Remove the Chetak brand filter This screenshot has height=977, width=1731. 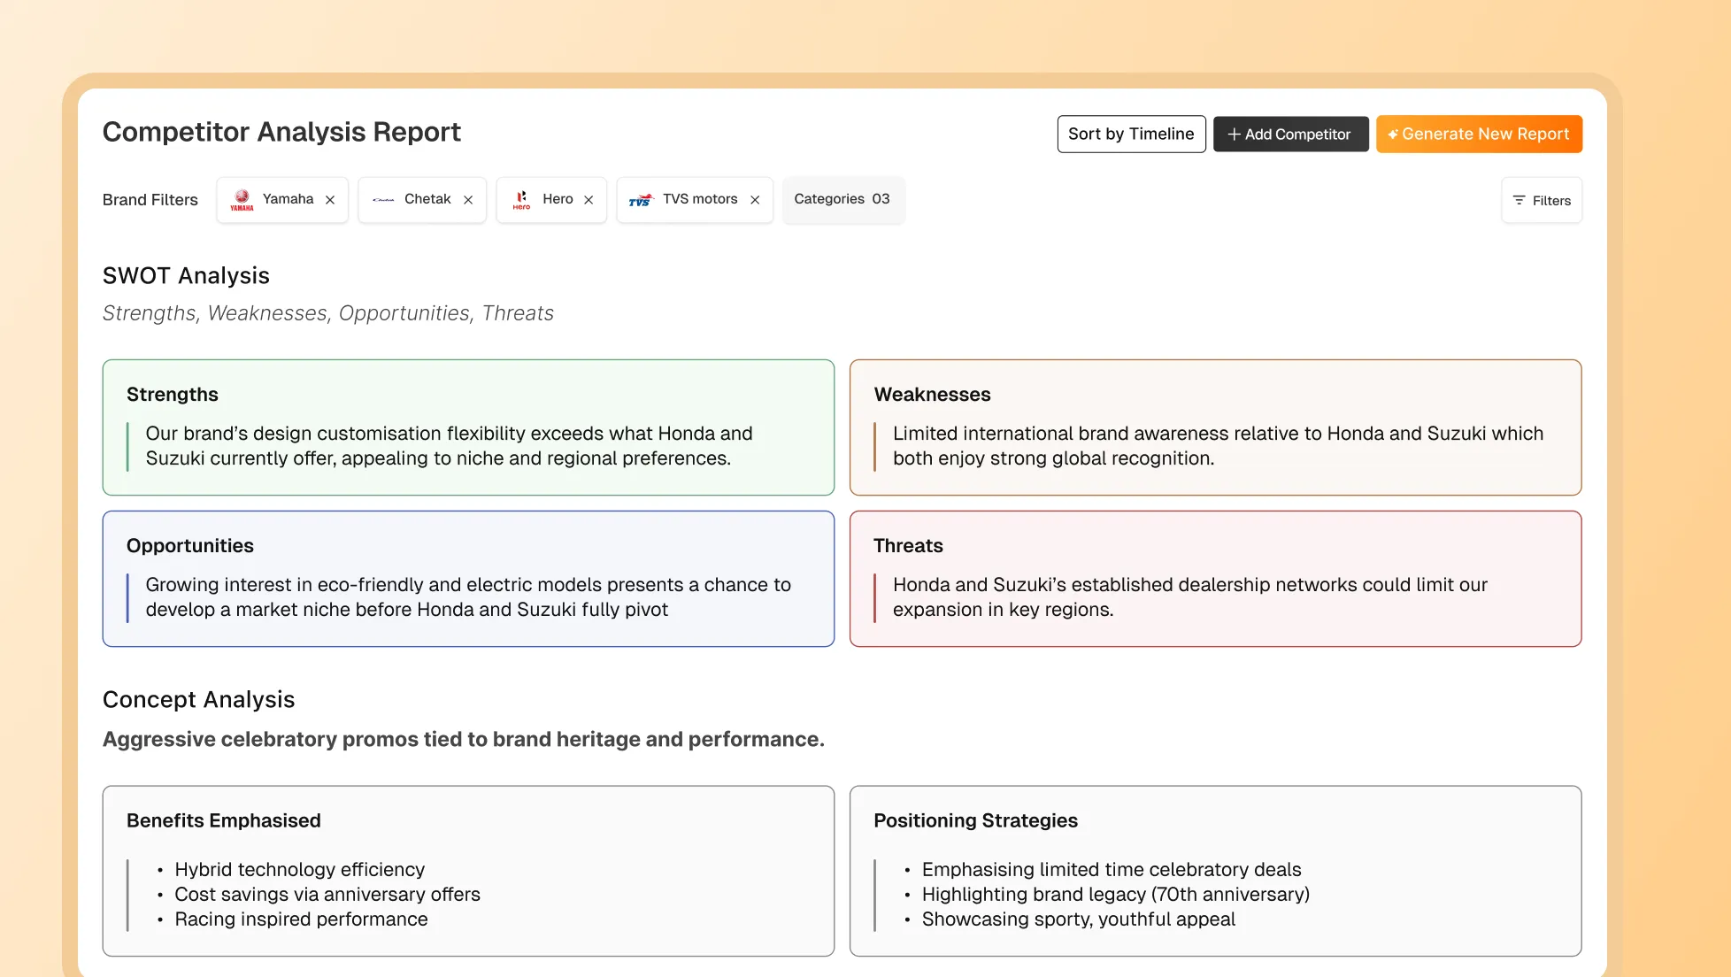pyautogui.click(x=468, y=200)
